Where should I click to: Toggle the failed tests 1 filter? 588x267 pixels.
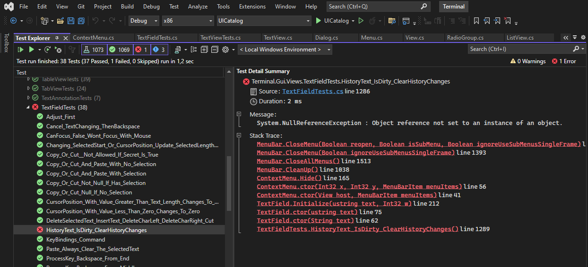tap(142, 50)
